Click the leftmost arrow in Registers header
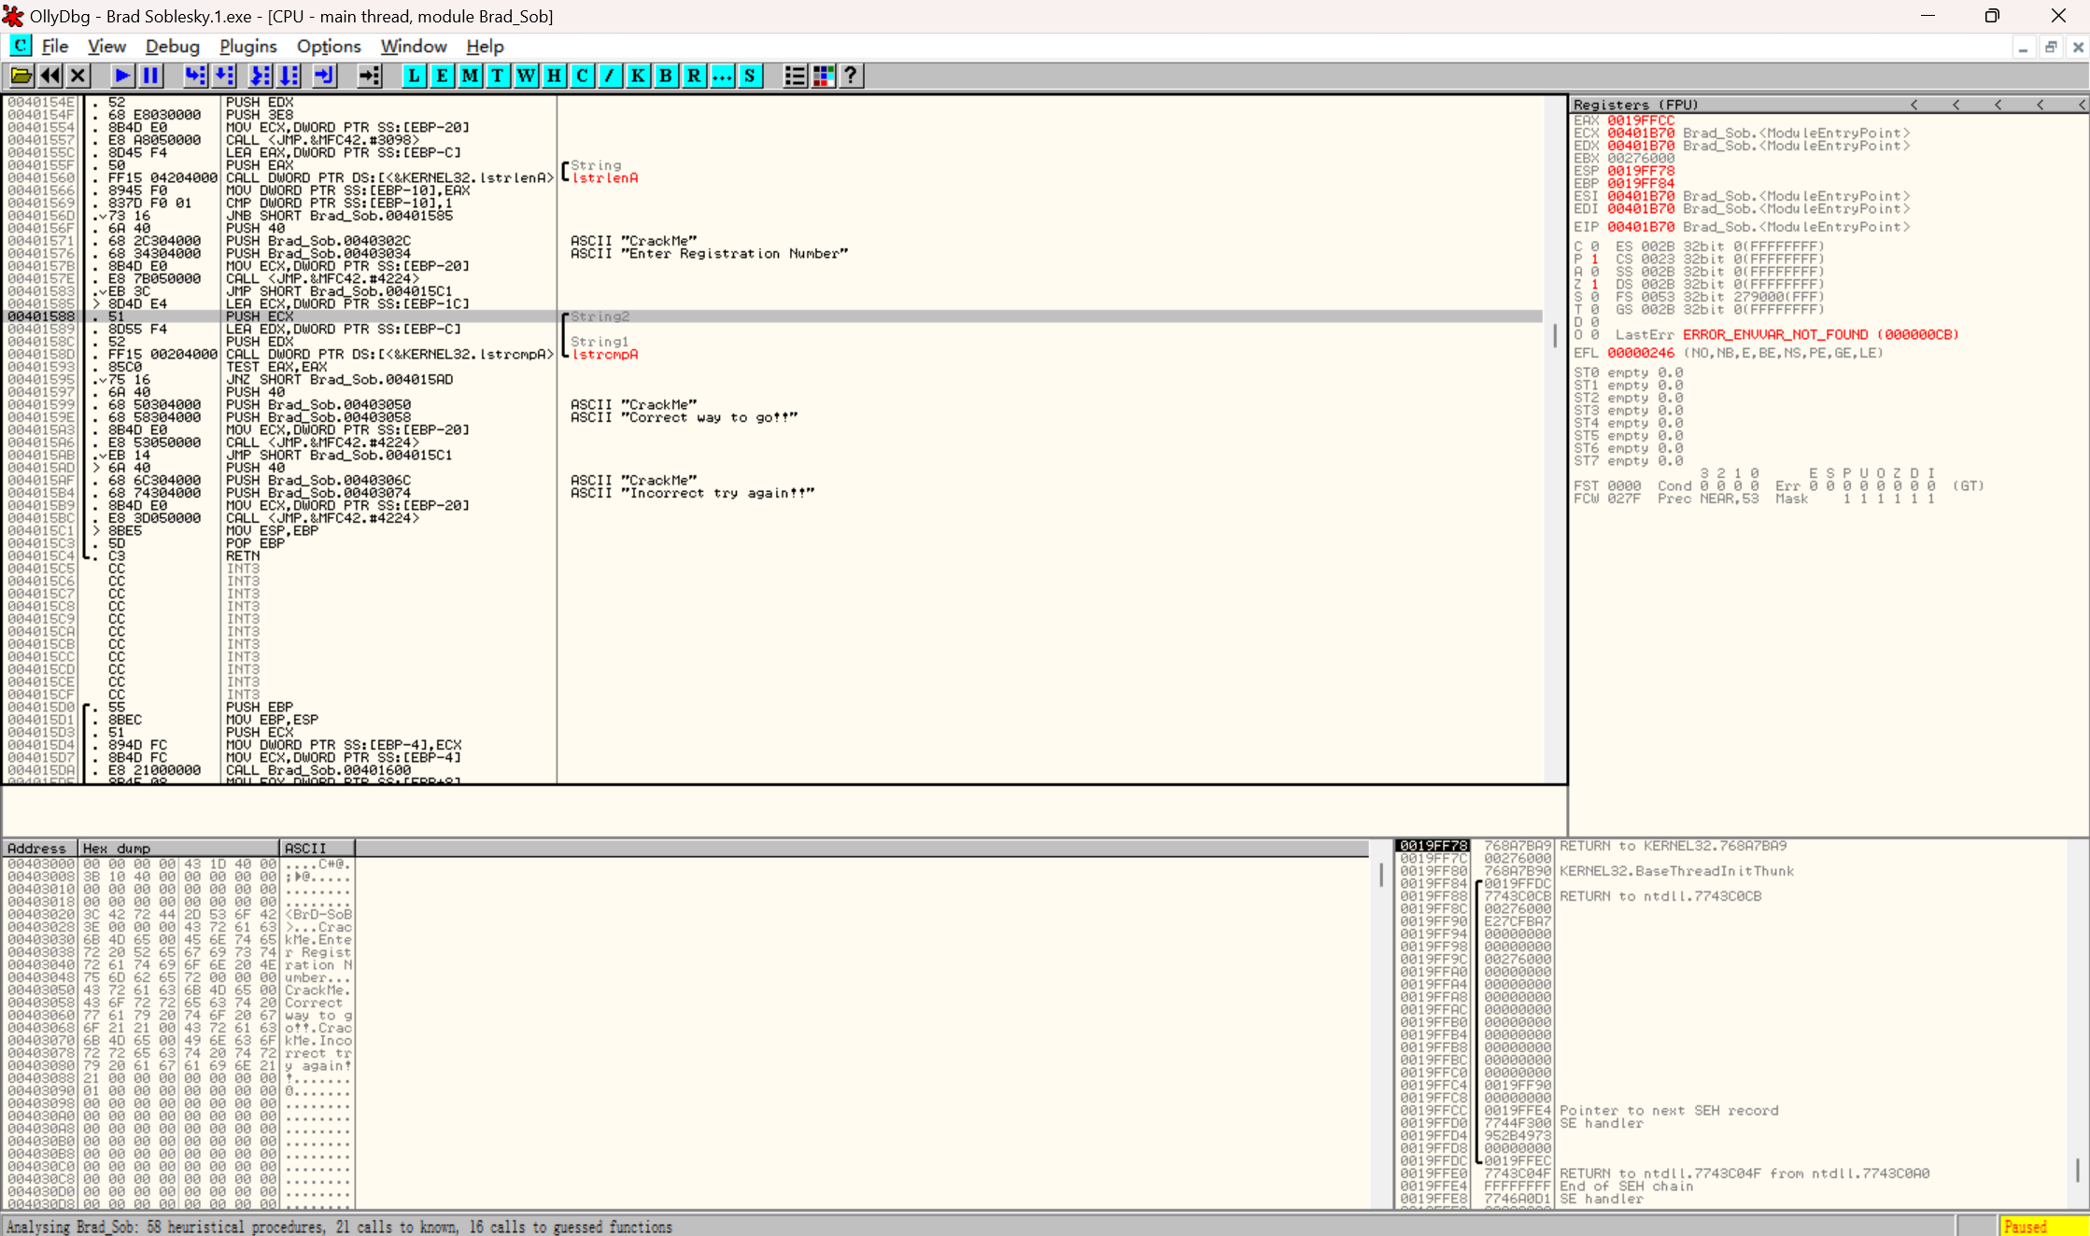The image size is (2090, 1236). point(1914,105)
